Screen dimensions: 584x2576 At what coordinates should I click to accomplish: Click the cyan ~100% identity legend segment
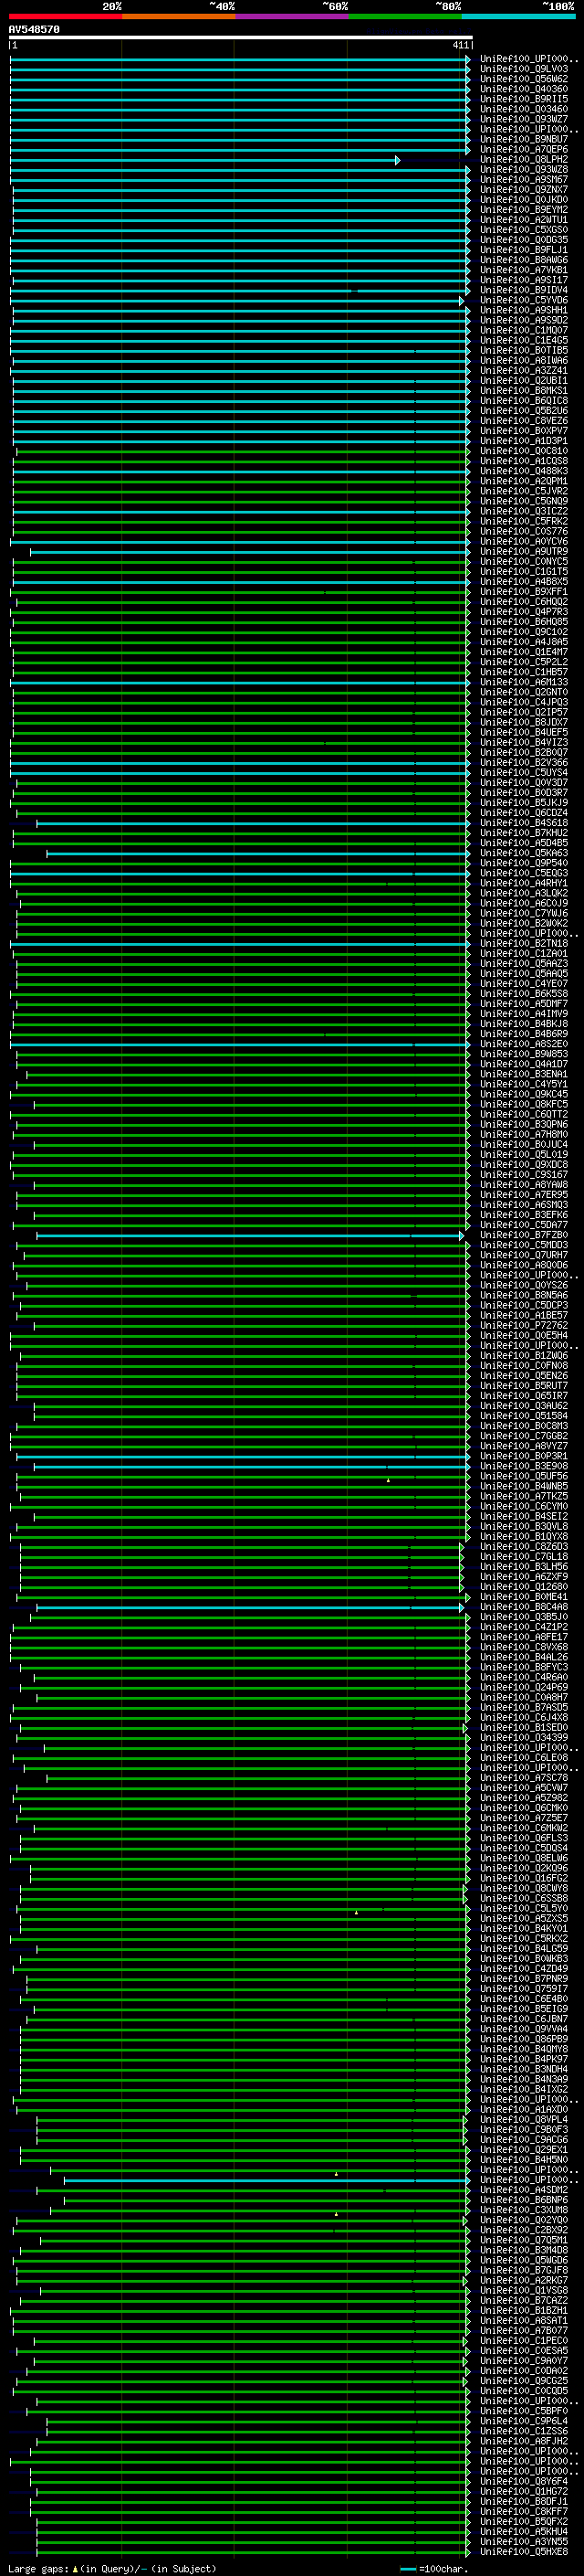pyautogui.click(x=518, y=17)
